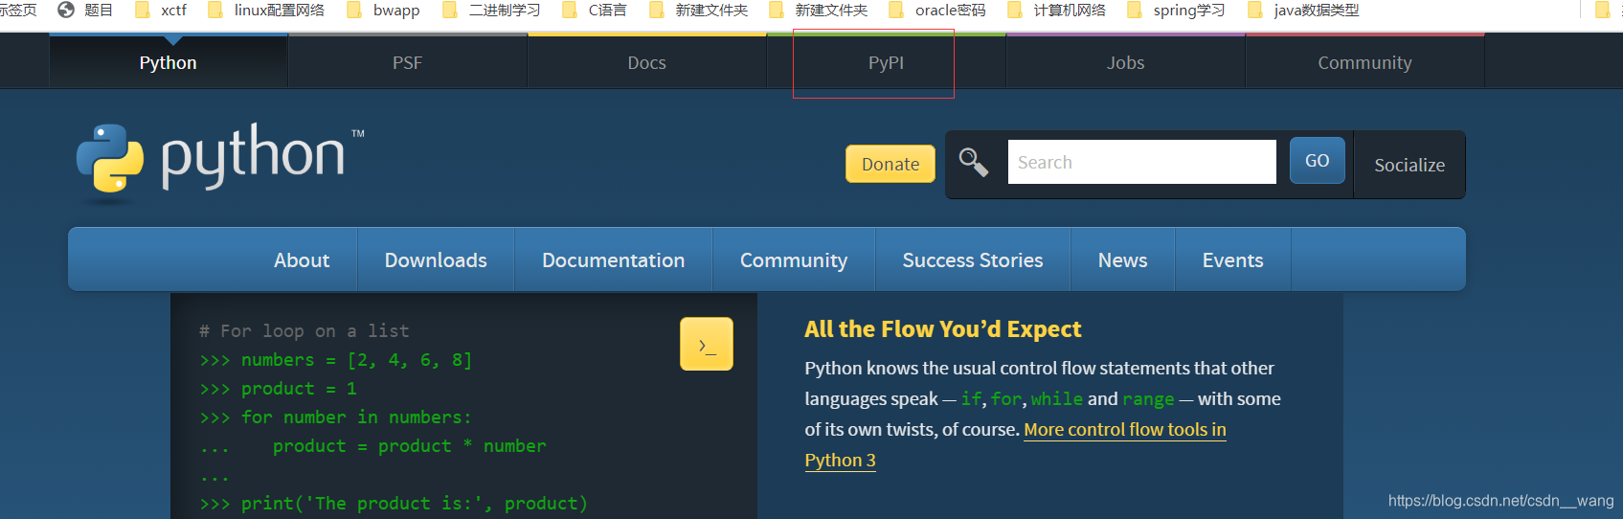
Task: Click the '# For loop on a list' comment
Action: (304, 331)
